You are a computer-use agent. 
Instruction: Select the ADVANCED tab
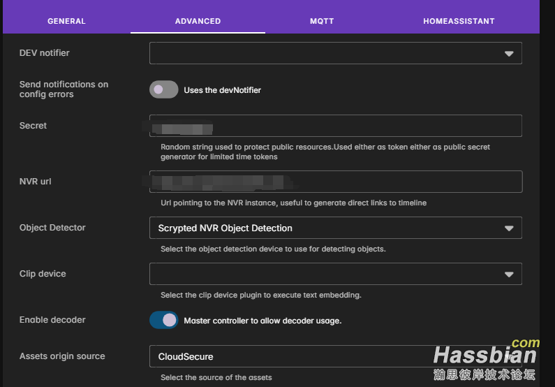(x=198, y=21)
